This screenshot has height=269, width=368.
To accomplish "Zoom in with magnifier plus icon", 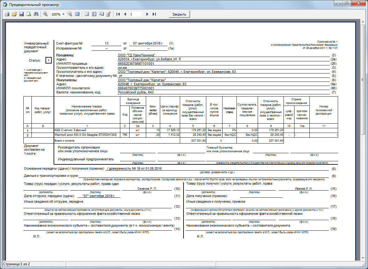I will [45, 14].
